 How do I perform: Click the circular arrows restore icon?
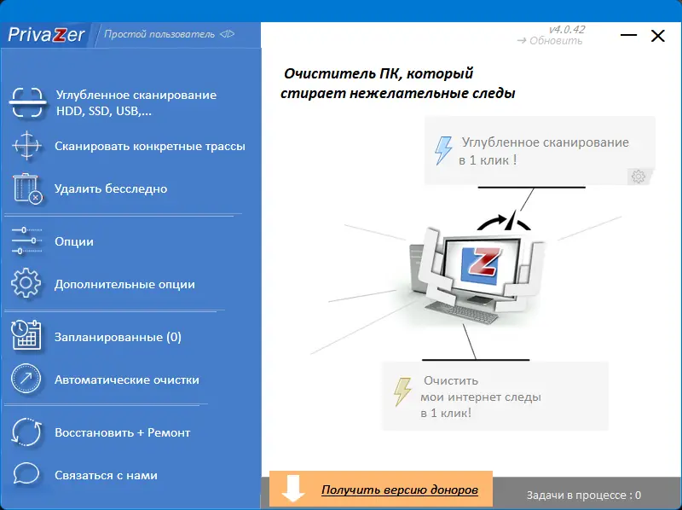tap(26, 432)
